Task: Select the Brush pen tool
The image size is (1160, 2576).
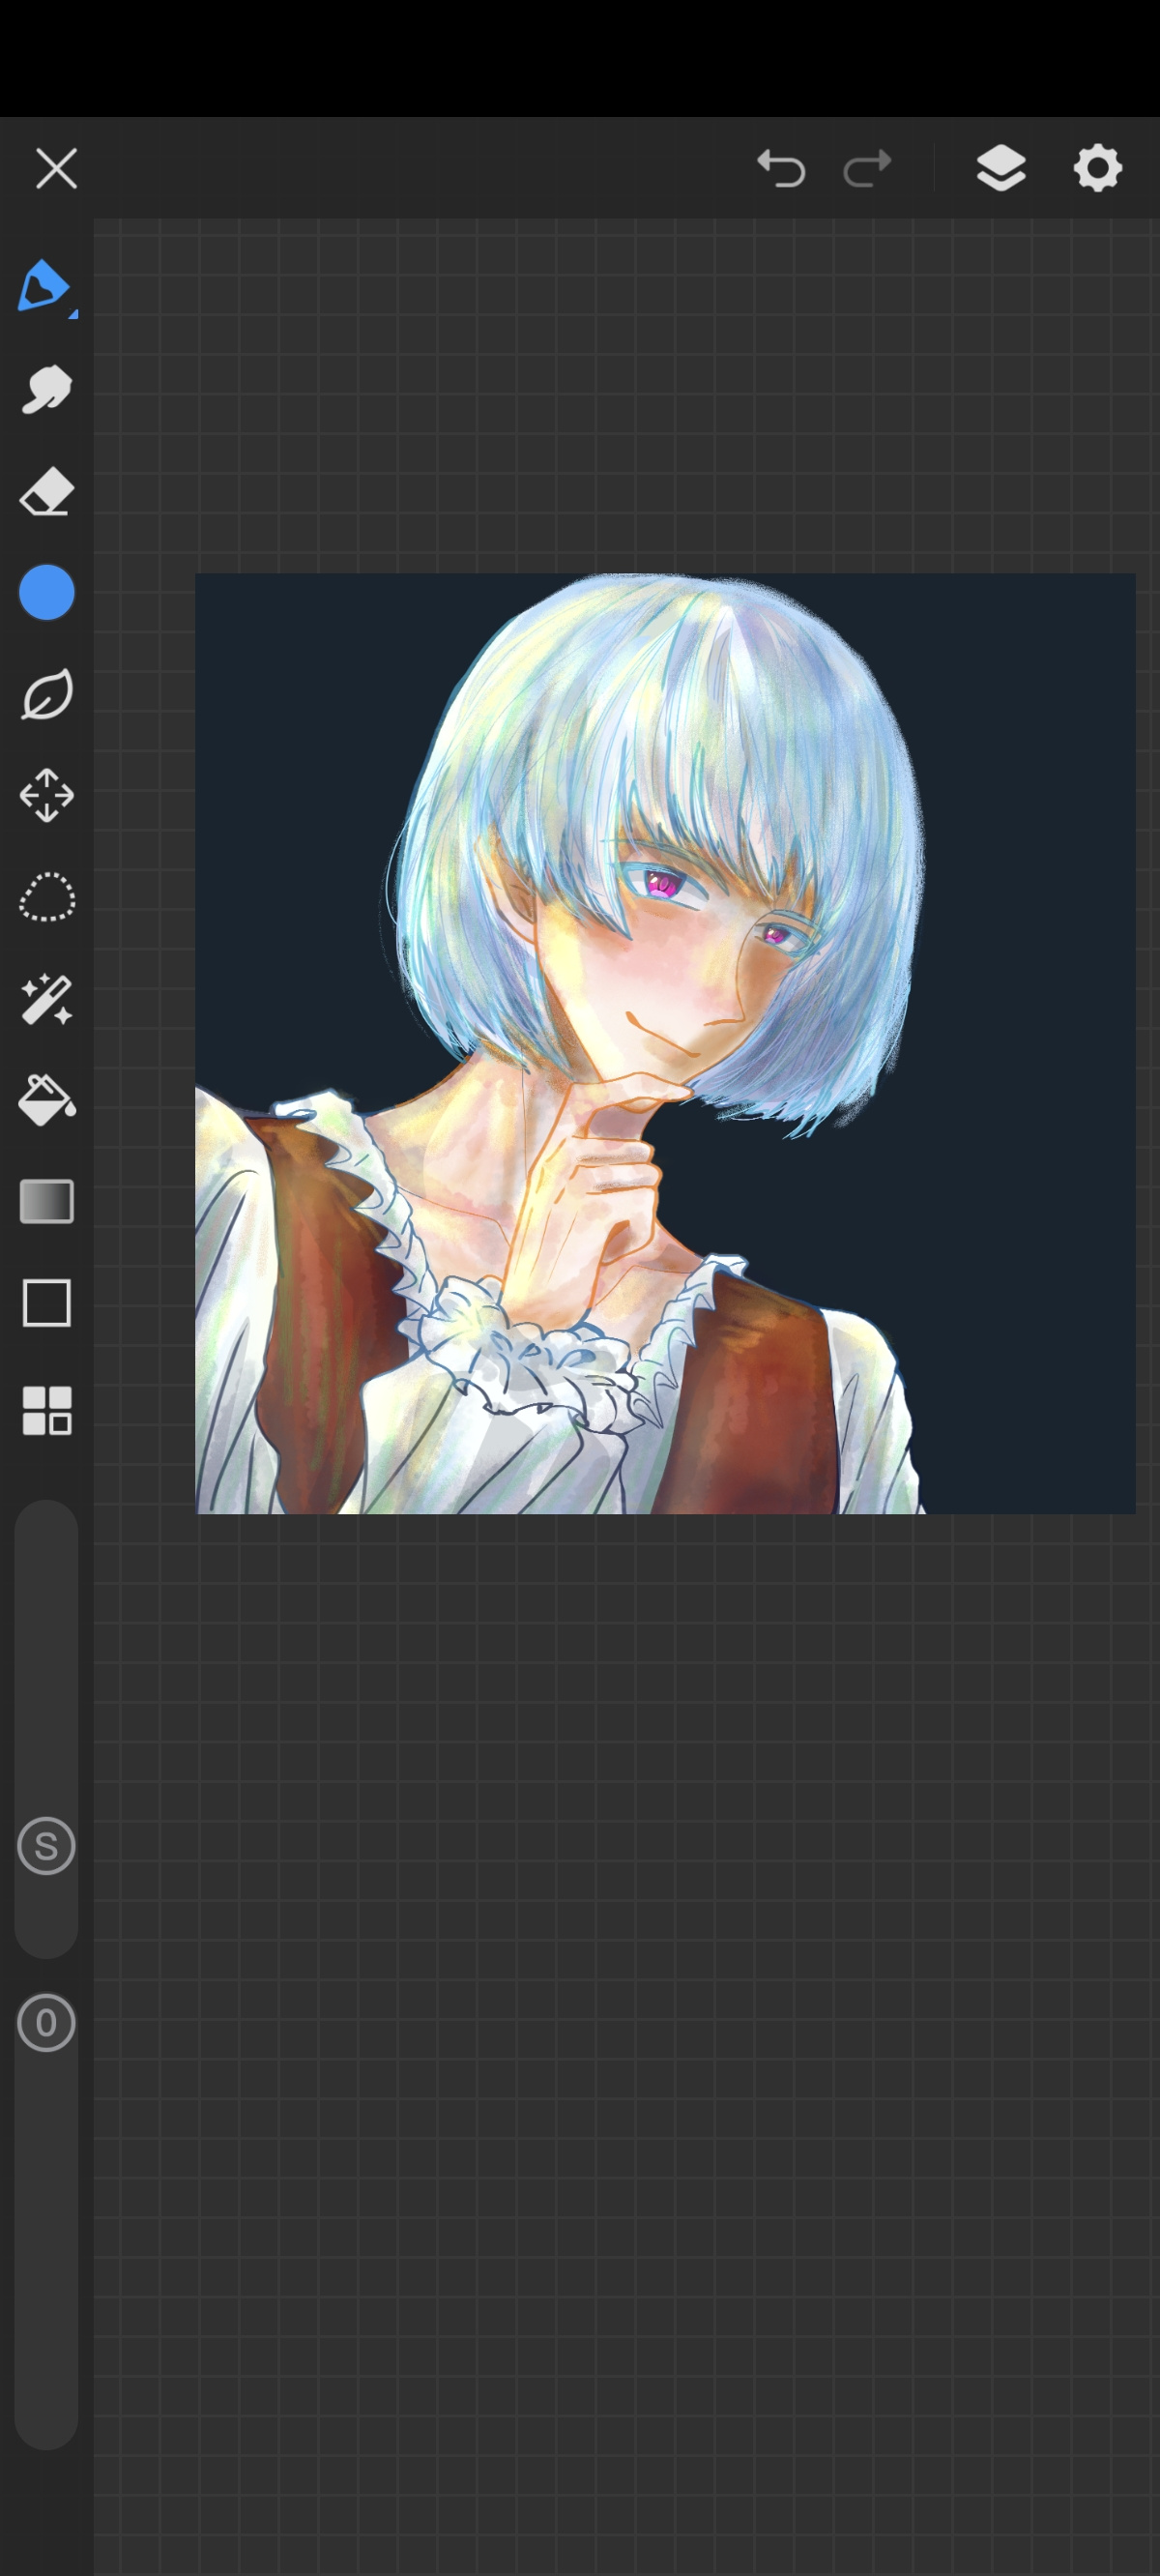Action: pos(46,288)
